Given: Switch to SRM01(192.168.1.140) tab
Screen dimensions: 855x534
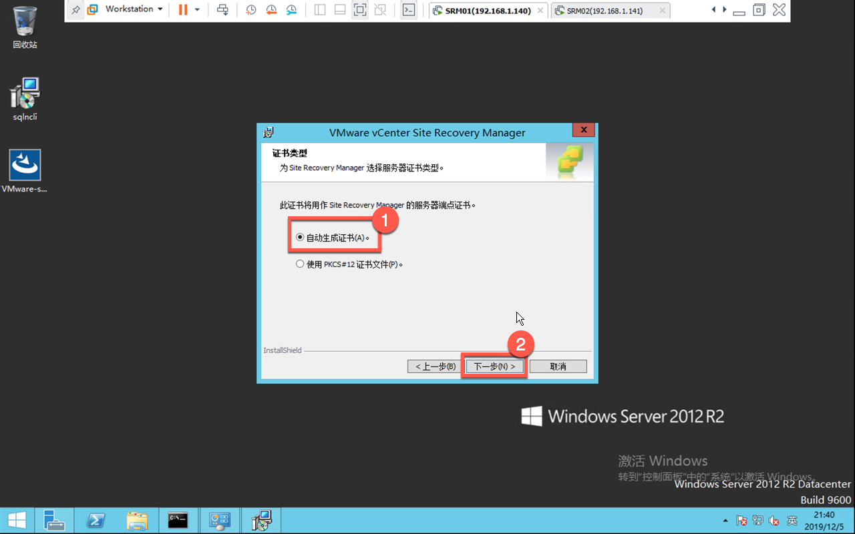Looking at the screenshot, I should [x=488, y=11].
